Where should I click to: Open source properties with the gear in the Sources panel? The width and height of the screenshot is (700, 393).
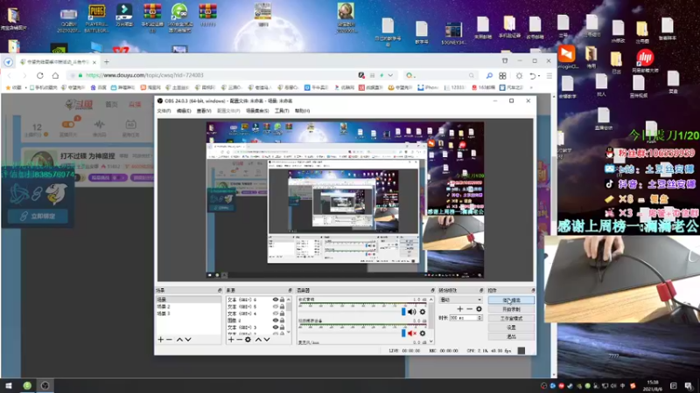click(x=248, y=340)
